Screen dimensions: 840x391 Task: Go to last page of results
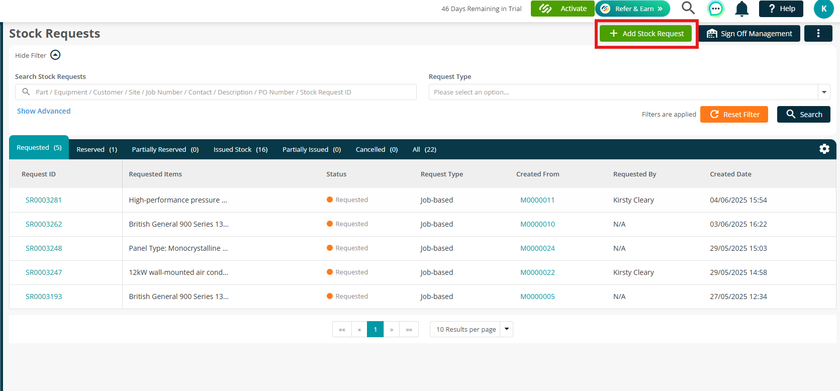click(409, 329)
